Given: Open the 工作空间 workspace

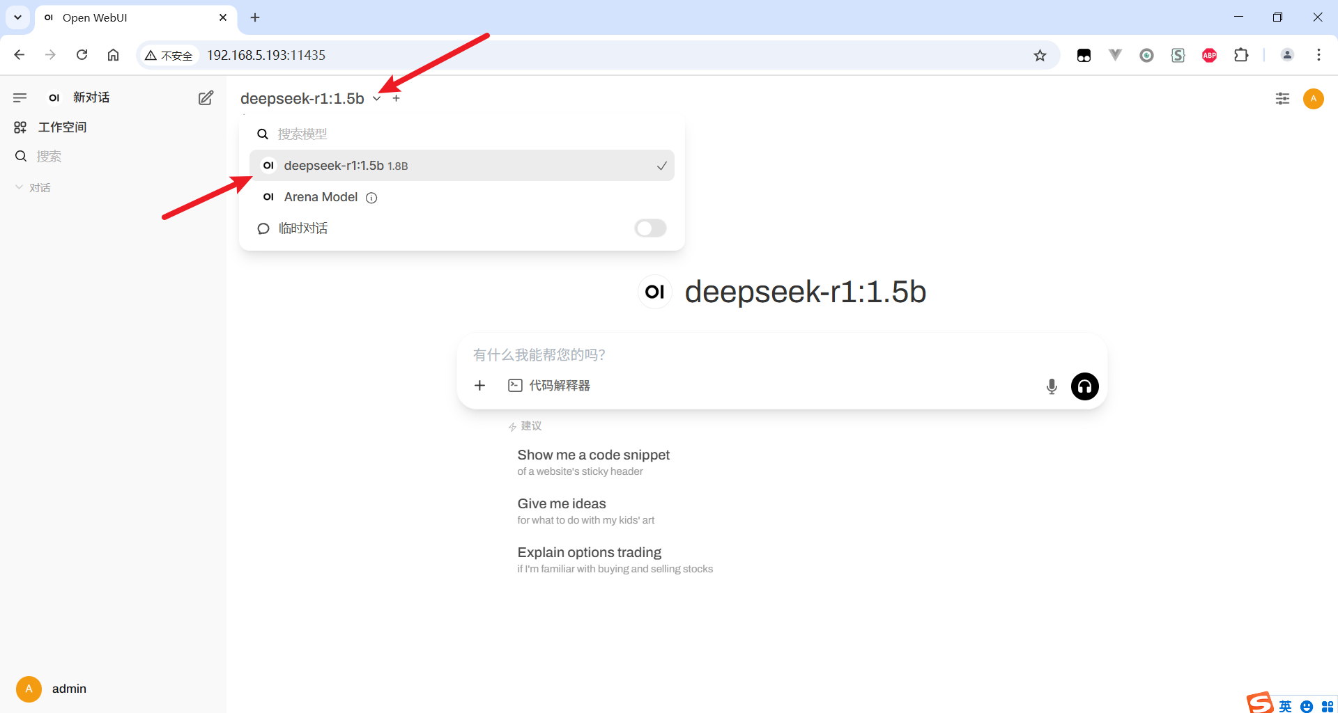Looking at the screenshot, I should coord(50,127).
